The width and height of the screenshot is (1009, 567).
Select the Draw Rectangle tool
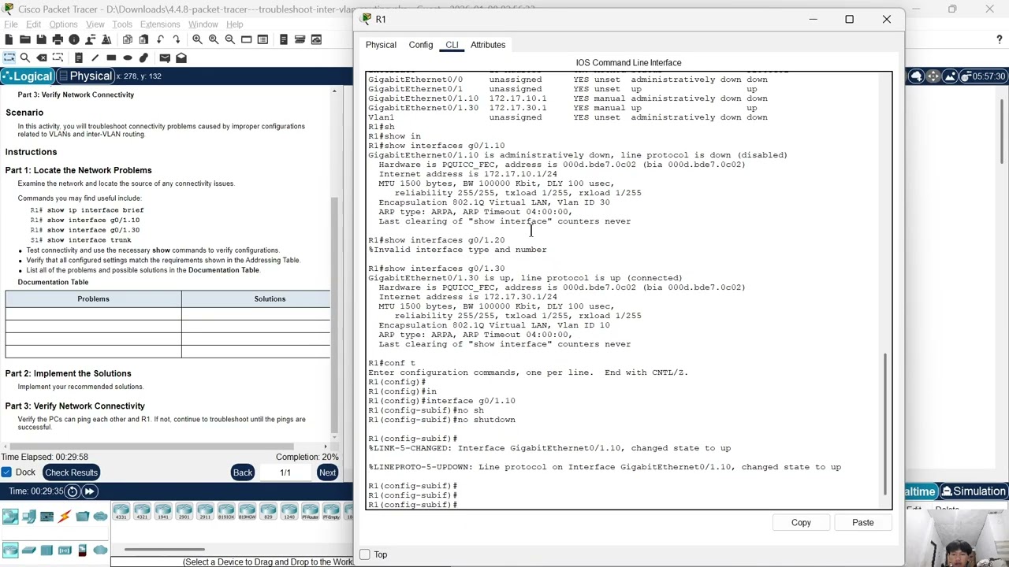111,57
